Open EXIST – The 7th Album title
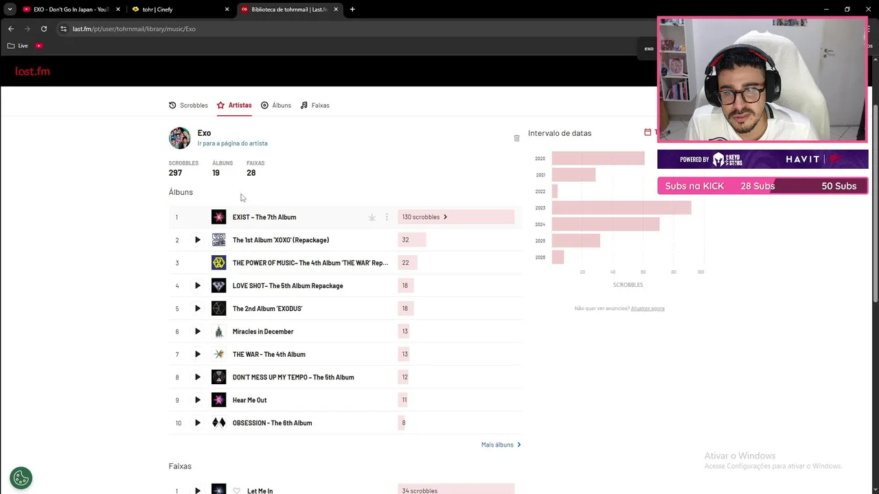879x494 pixels. point(264,217)
